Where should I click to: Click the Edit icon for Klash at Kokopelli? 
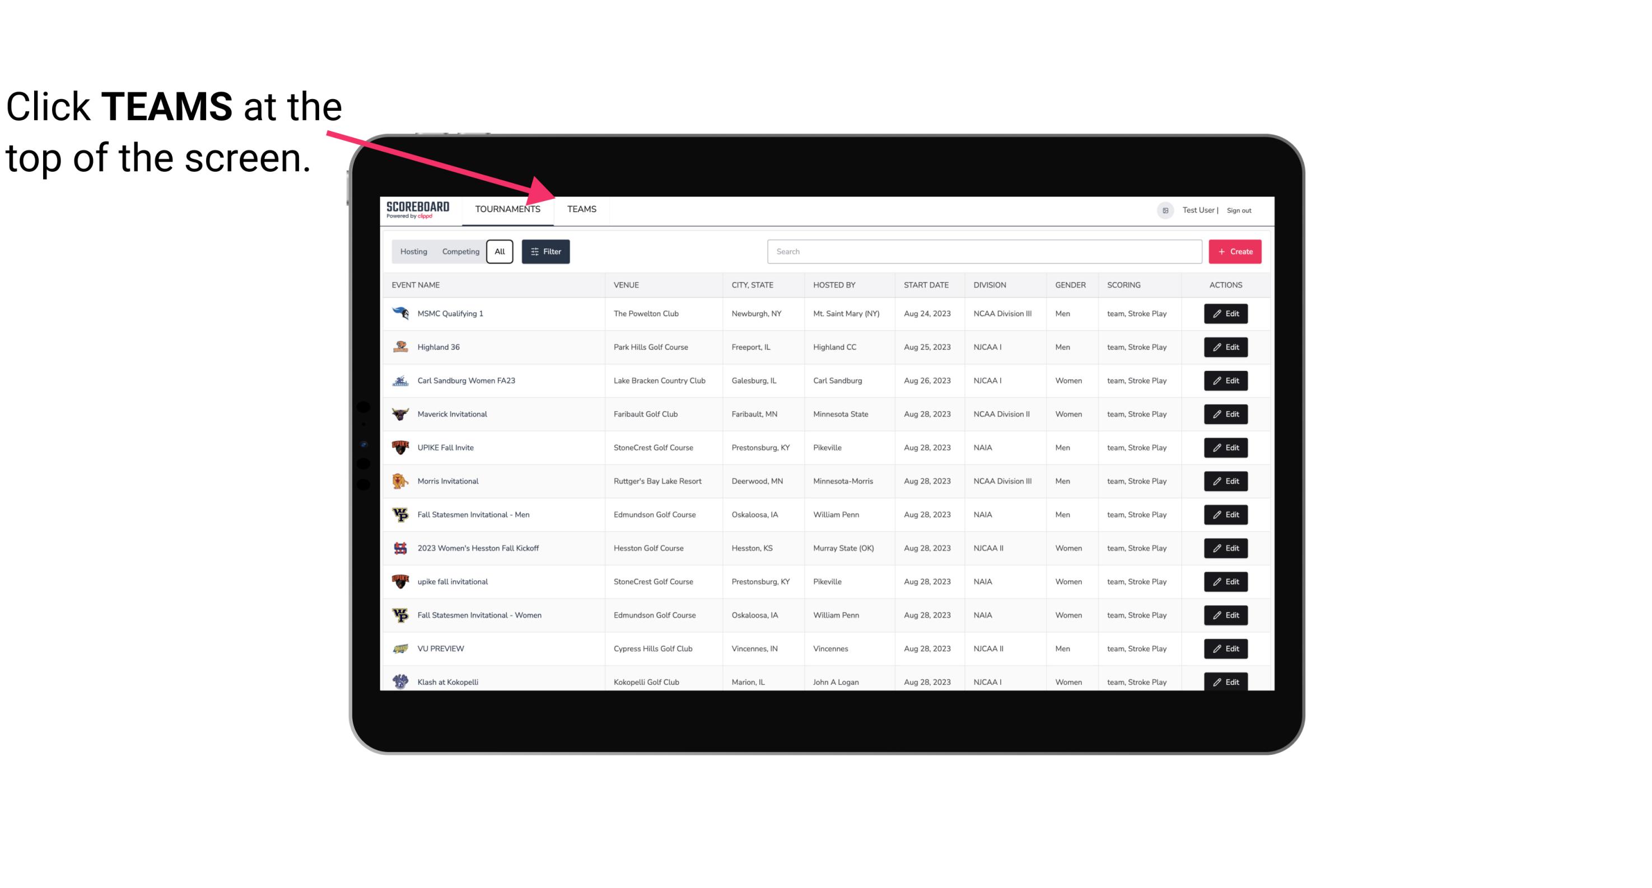click(1225, 682)
